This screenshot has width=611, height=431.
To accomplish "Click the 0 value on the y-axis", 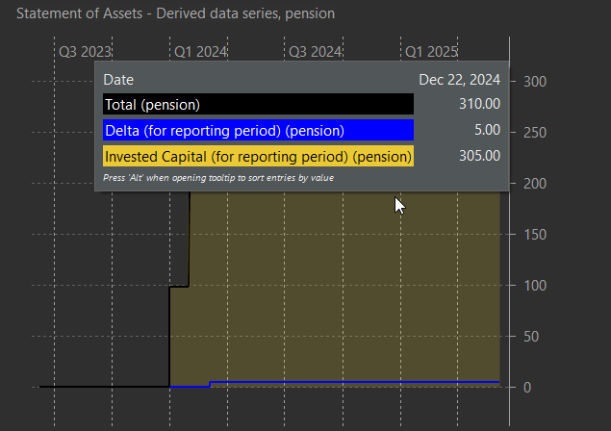I will [527, 388].
